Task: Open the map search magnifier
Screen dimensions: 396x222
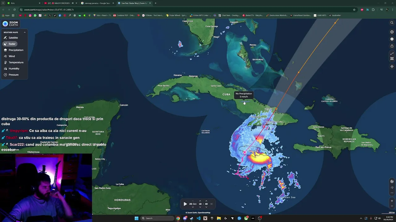Action: click(x=392, y=23)
